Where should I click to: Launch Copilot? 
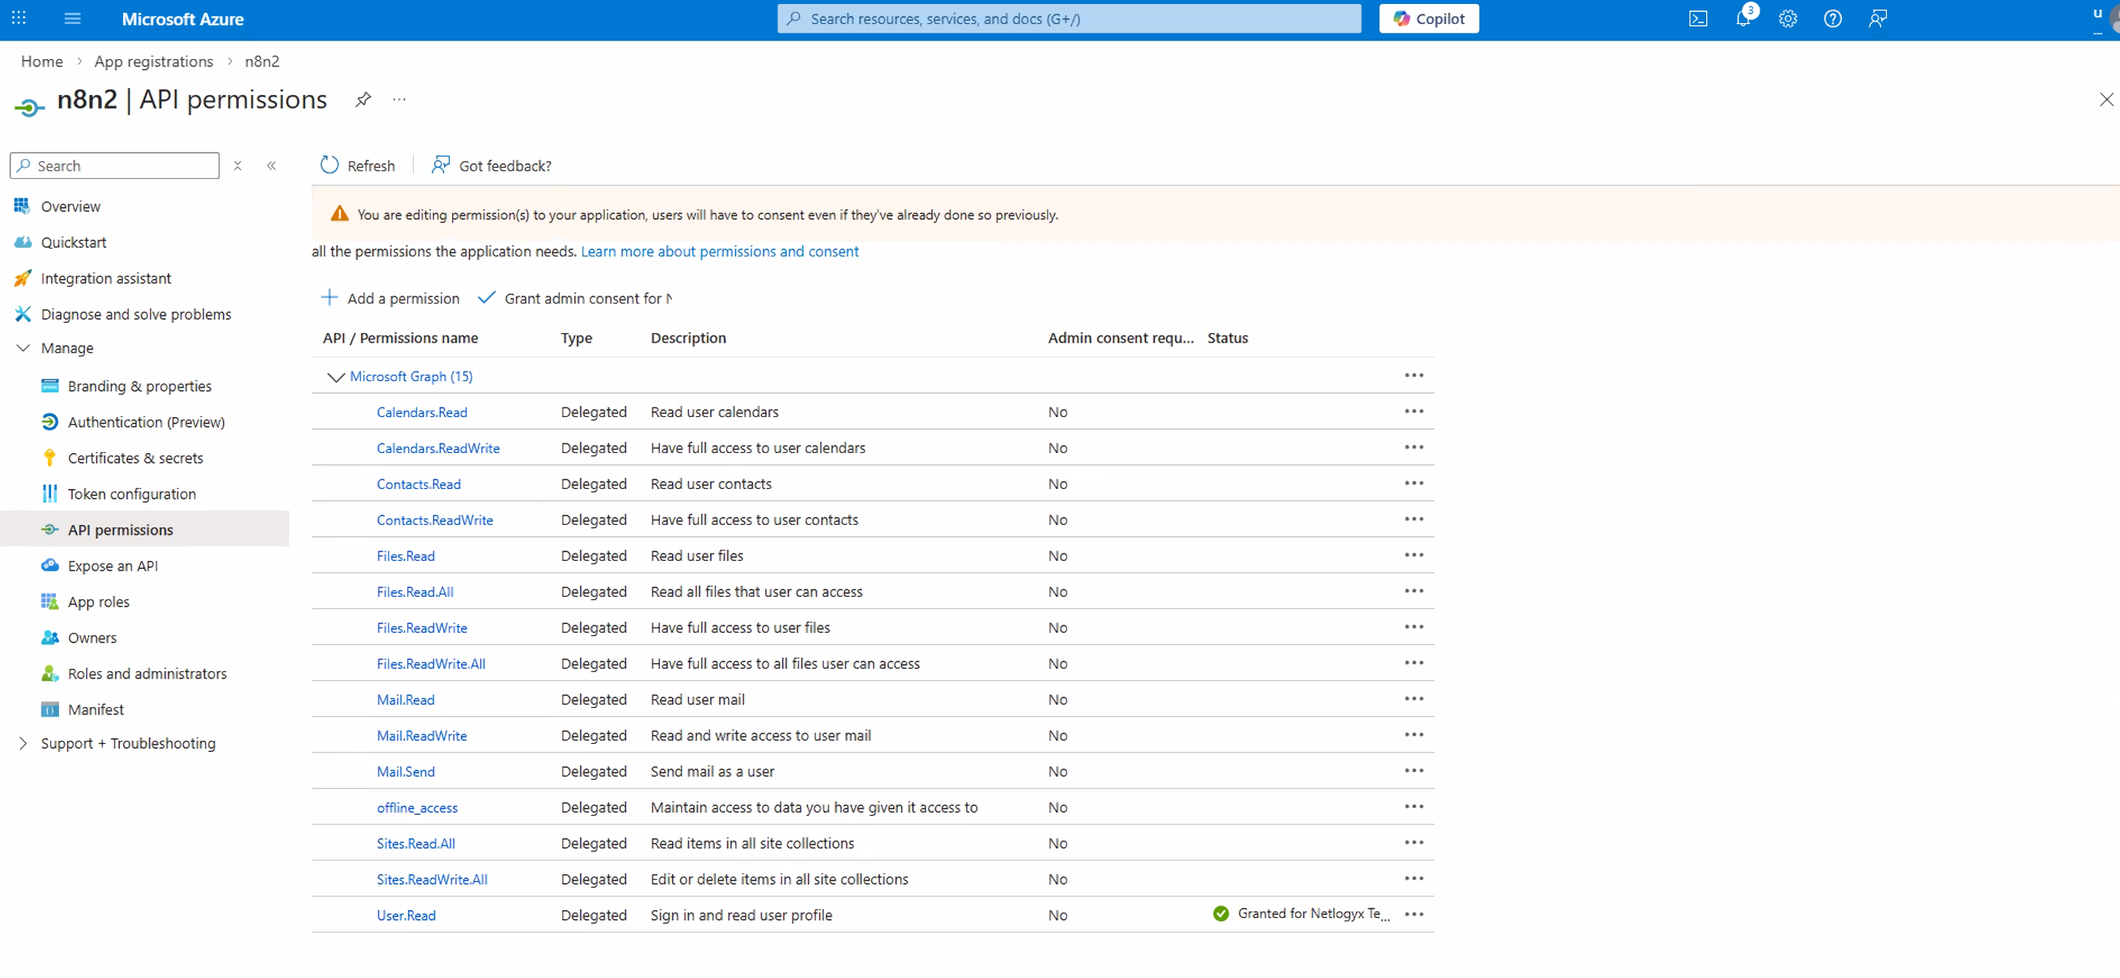tap(1429, 18)
